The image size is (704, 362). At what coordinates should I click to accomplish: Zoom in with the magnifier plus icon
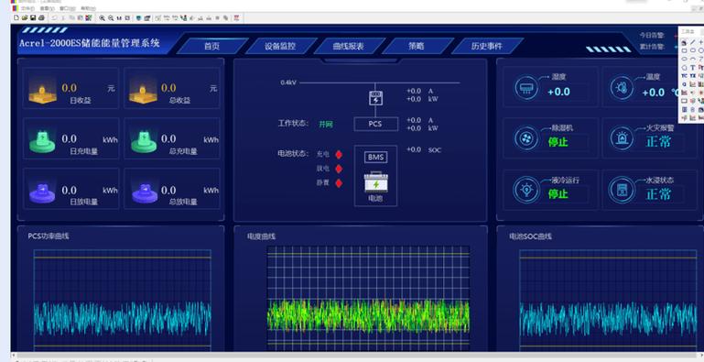coord(102,18)
